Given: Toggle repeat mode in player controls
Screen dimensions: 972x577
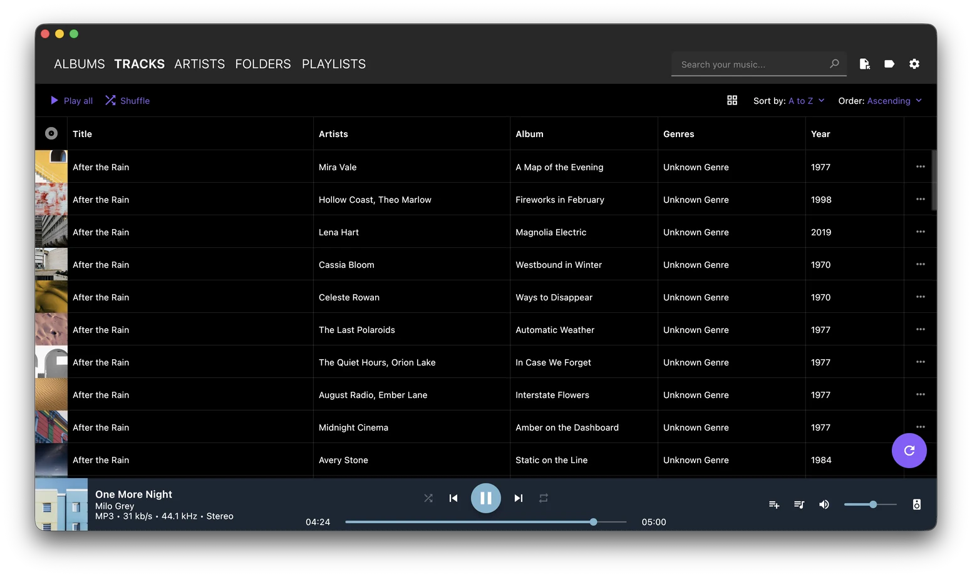Looking at the screenshot, I should pyautogui.click(x=544, y=498).
